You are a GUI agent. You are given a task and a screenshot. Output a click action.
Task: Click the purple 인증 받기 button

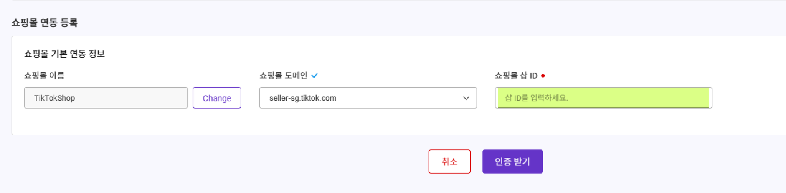pos(512,161)
